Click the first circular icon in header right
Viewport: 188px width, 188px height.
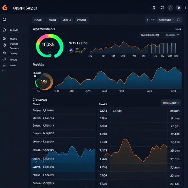click(154, 8)
